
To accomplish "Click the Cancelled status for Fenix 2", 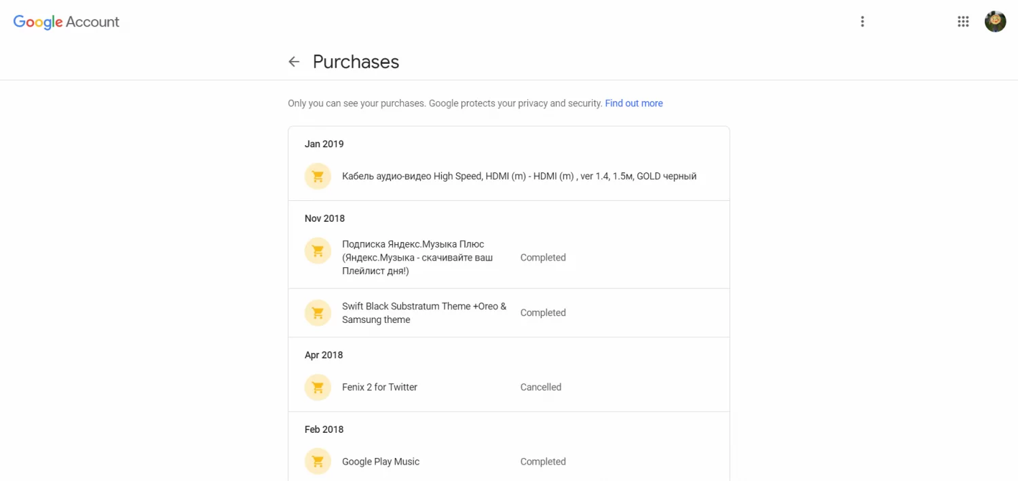I will coord(541,387).
